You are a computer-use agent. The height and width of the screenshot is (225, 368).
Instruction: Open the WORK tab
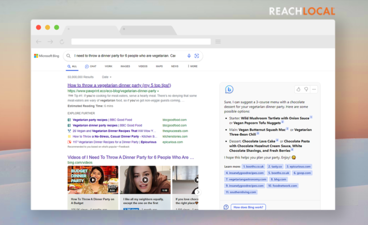tap(108, 66)
